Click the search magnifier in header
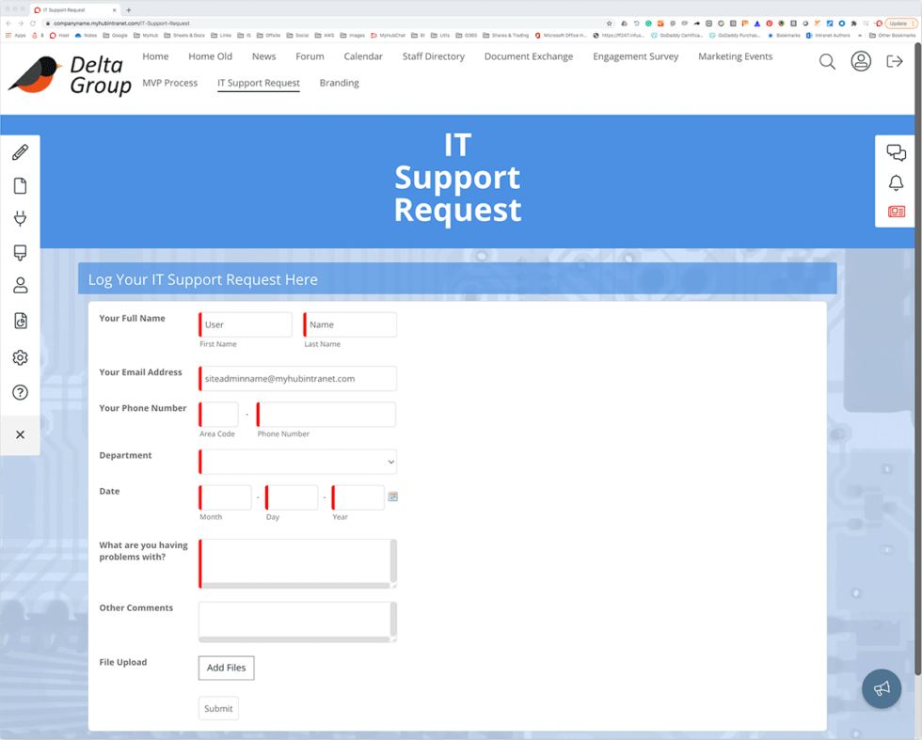The image size is (922, 740). click(x=827, y=62)
